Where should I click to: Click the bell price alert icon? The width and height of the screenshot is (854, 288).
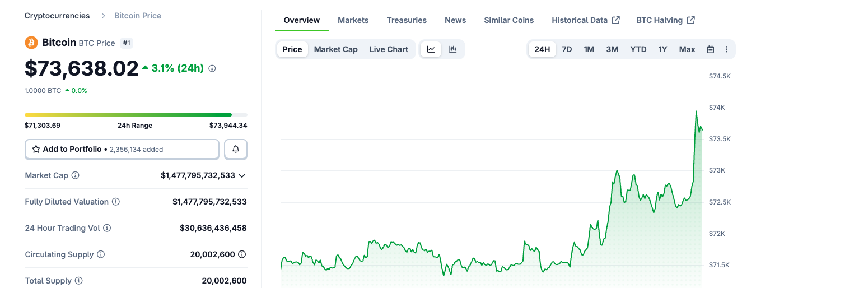[236, 149]
